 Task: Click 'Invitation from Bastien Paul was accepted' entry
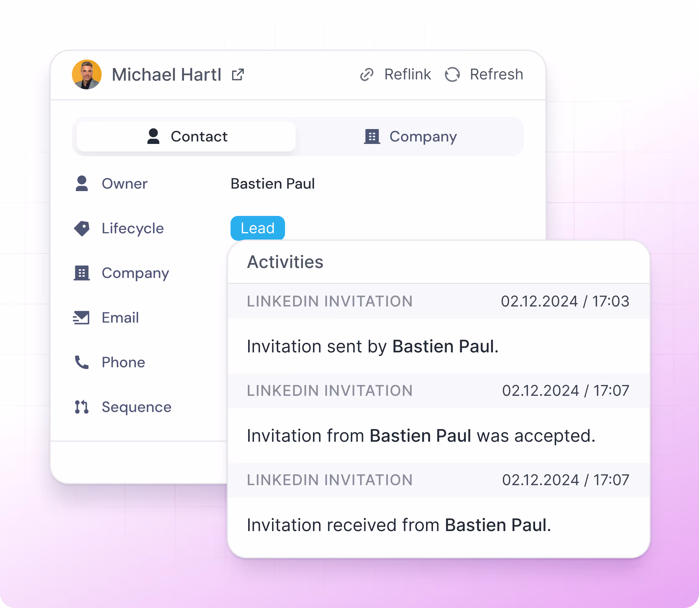[x=421, y=436]
